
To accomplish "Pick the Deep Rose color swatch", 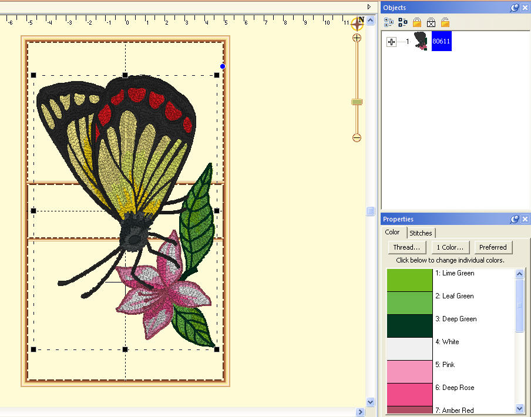I will 409,394.
